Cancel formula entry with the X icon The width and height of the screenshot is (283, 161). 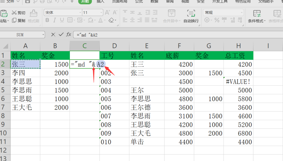53,35
